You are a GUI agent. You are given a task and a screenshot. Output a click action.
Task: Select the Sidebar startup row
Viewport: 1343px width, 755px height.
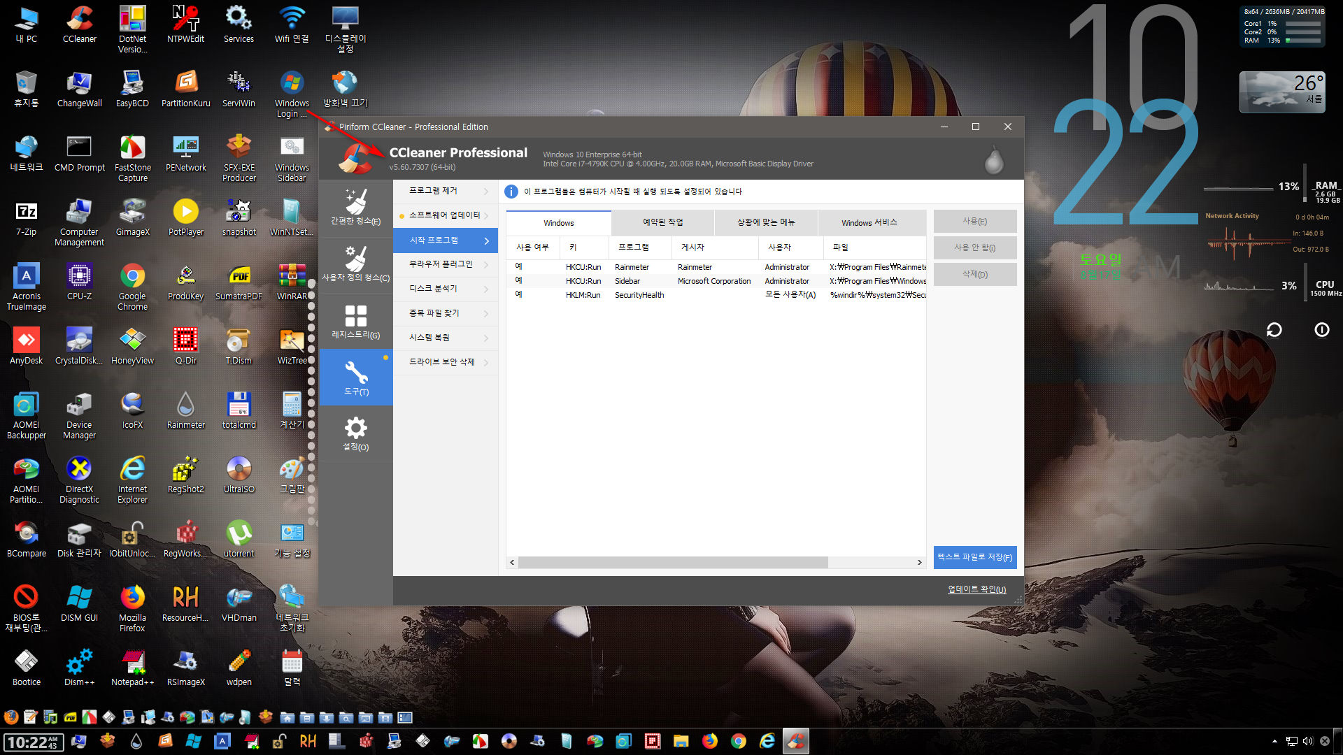[x=716, y=281]
